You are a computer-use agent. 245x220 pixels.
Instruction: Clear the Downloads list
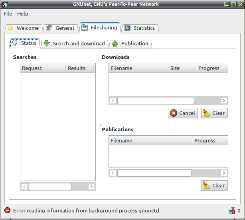(214, 113)
